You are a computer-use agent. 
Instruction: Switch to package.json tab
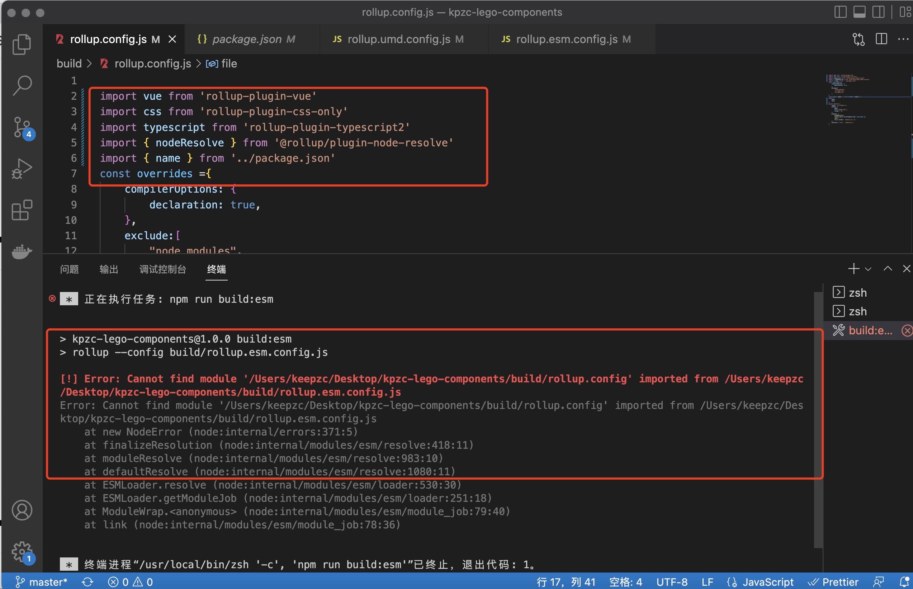(252, 39)
